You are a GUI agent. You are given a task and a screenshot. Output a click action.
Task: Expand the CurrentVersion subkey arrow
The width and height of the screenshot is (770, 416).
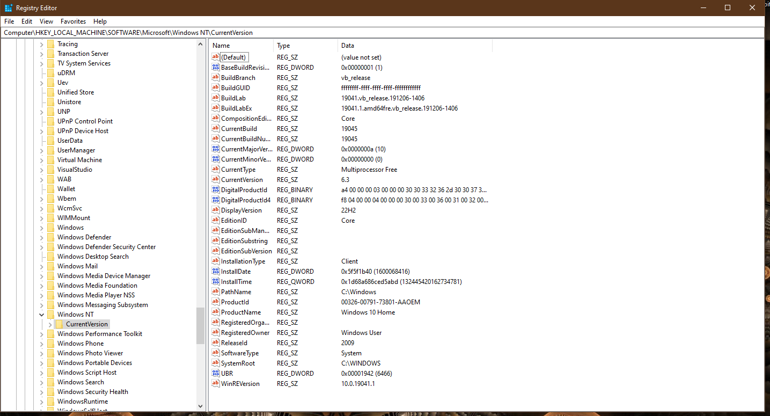[50, 324]
